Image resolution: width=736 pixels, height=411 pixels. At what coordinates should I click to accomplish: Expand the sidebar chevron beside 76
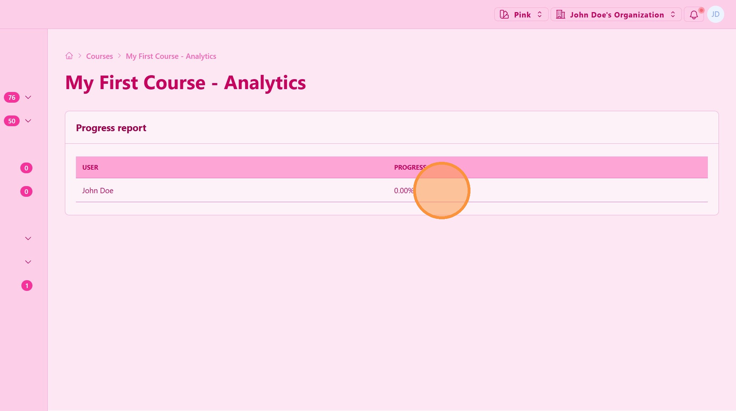28,97
